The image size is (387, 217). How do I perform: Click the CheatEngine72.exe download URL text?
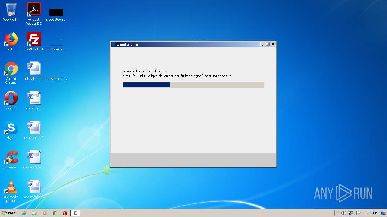pos(177,76)
